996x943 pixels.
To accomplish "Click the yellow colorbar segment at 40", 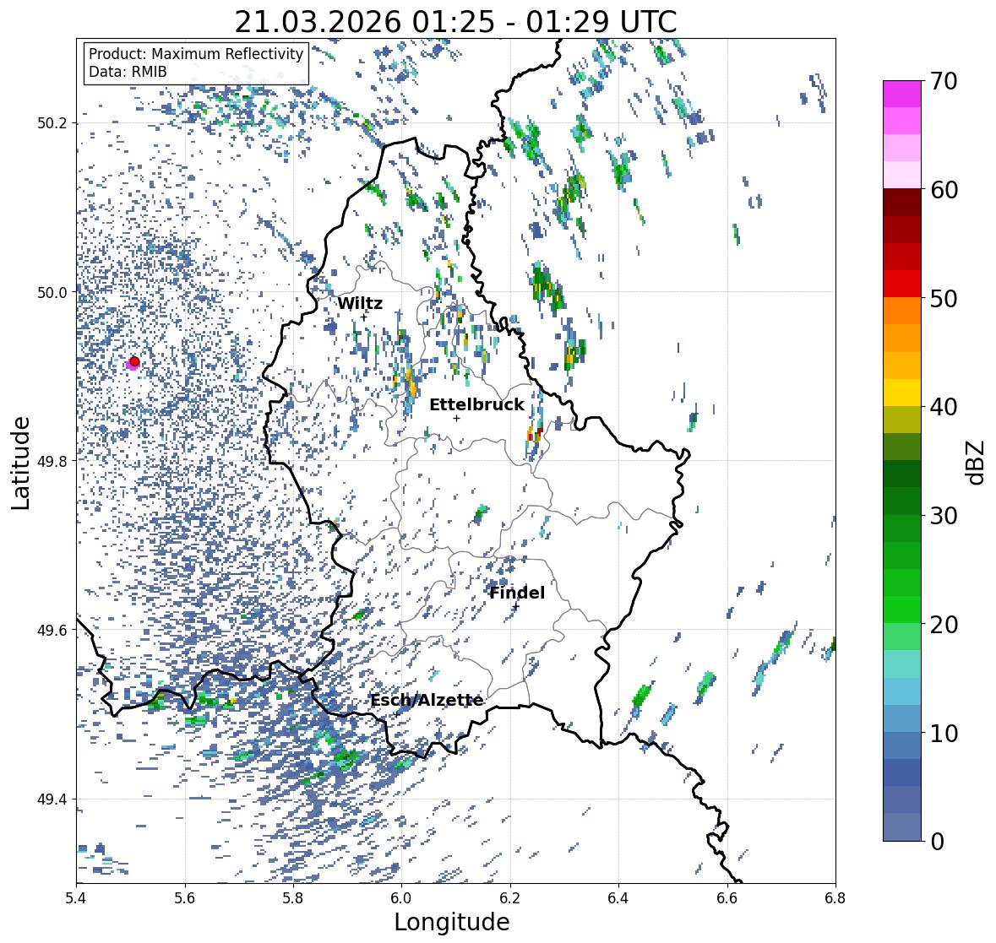I will (x=902, y=393).
